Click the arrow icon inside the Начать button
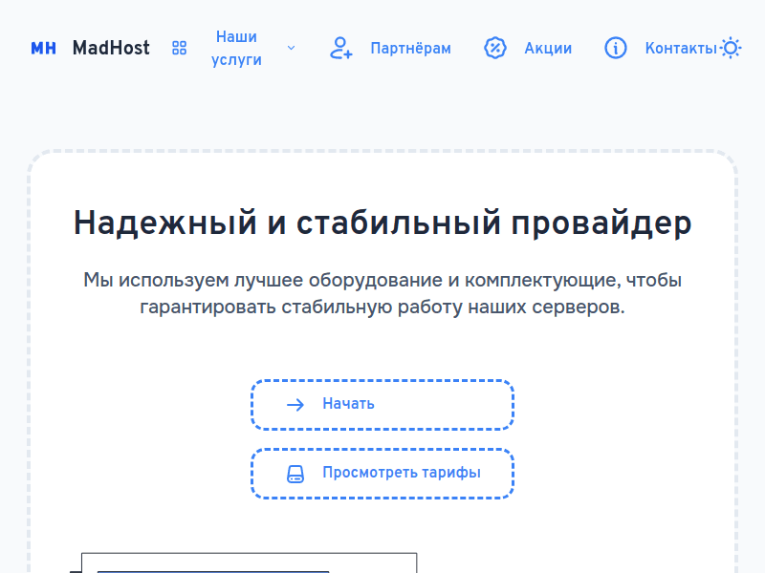 coord(296,403)
